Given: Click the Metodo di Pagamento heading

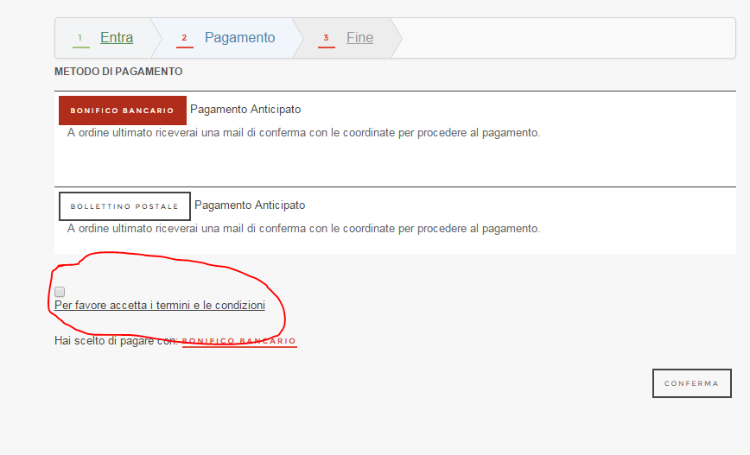Looking at the screenshot, I should 118,72.
